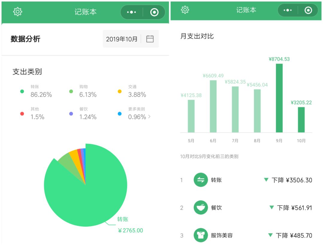Select the yellow dot for 交通

click(119, 91)
